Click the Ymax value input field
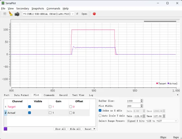 158,116
